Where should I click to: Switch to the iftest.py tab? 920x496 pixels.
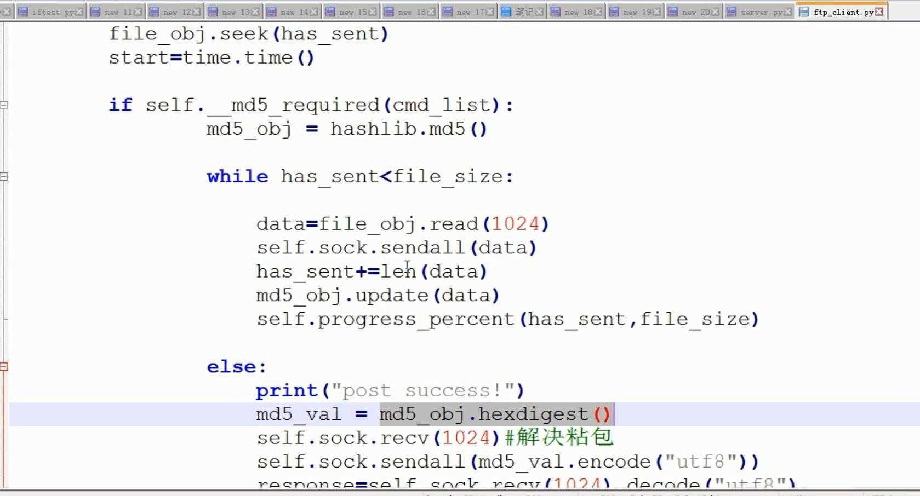click(51, 12)
